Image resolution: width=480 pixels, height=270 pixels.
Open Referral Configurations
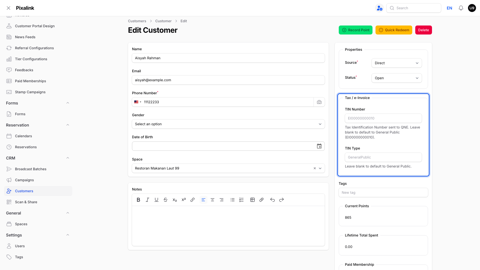coord(38,48)
